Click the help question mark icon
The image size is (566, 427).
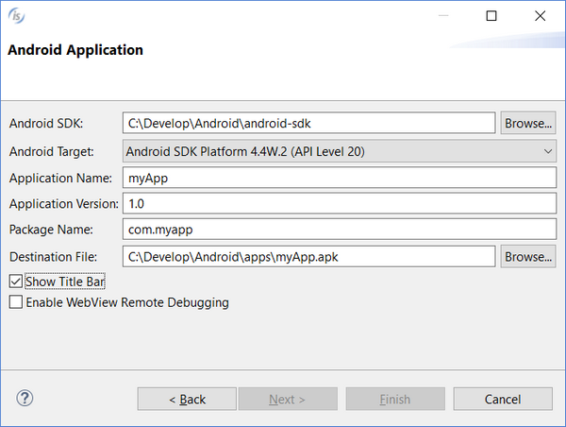pyautogui.click(x=25, y=399)
